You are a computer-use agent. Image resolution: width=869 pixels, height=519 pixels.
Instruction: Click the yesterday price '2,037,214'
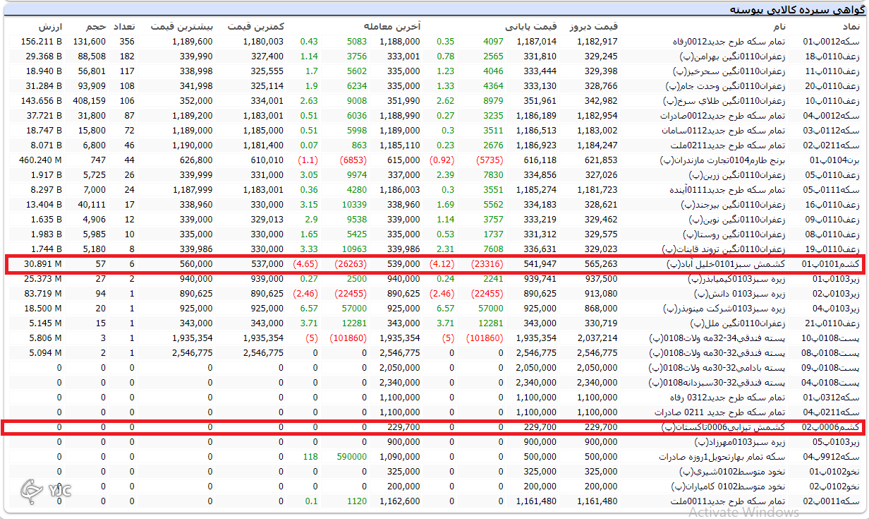[x=597, y=338]
